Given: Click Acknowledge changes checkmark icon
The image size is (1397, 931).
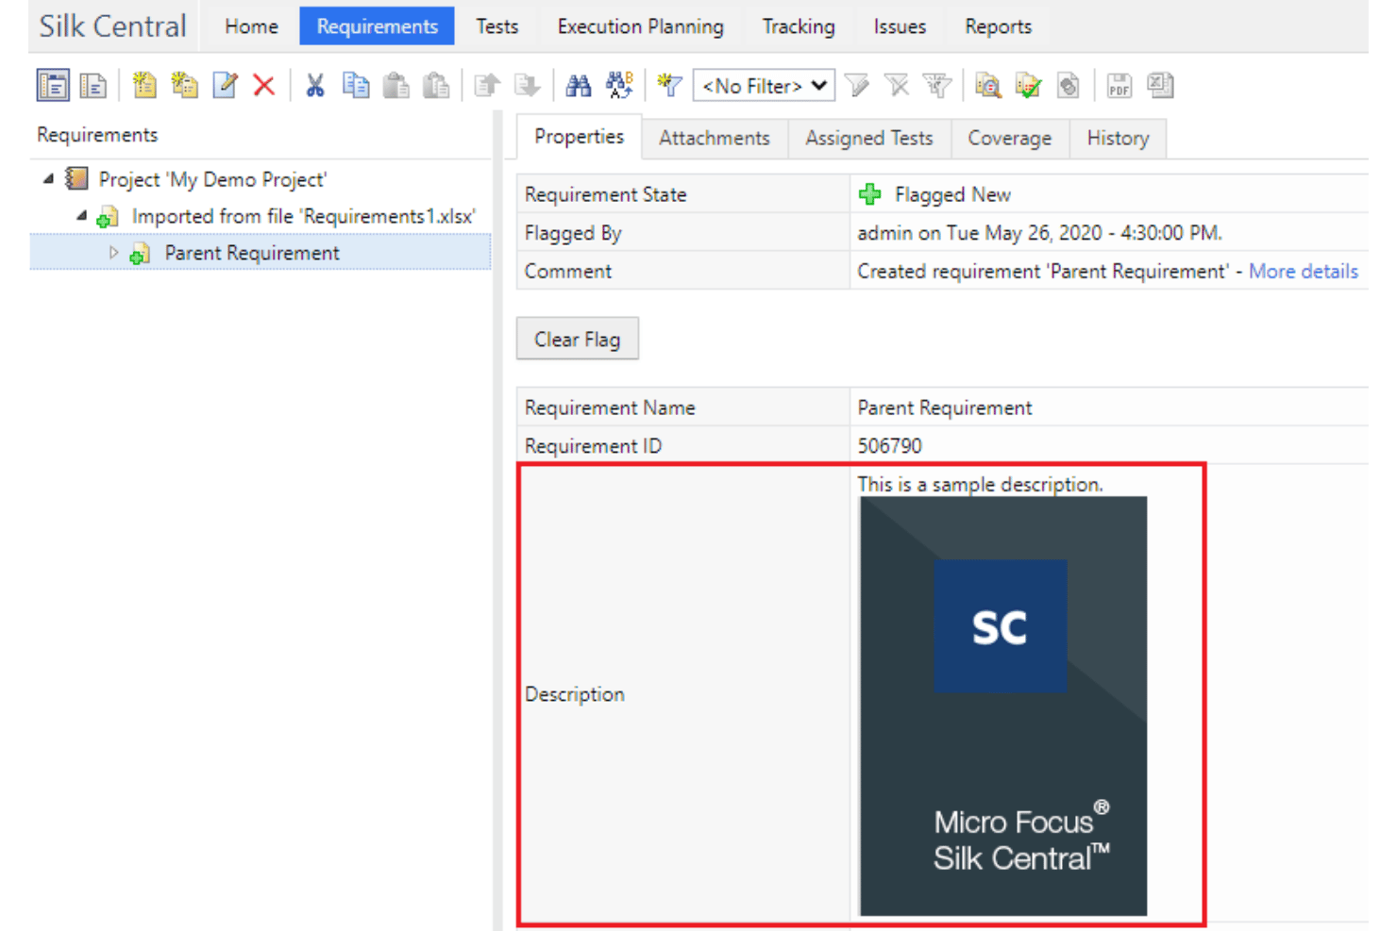Looking at the screenshot, I should coord(1028,86).
